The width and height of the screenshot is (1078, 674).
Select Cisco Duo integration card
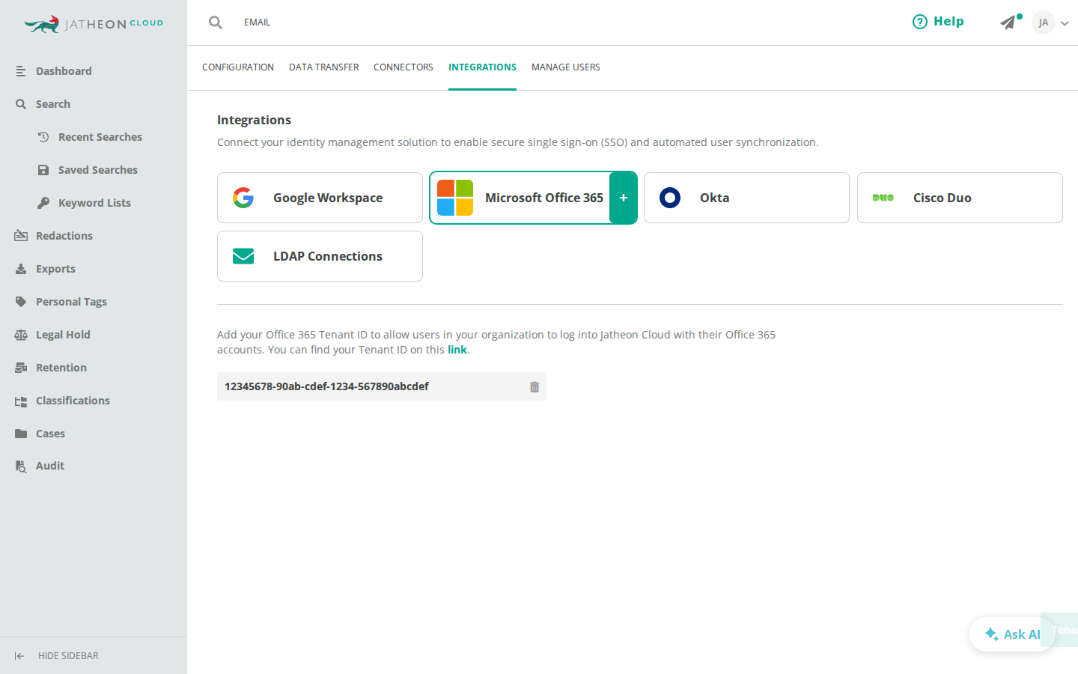tap(960, 198)
